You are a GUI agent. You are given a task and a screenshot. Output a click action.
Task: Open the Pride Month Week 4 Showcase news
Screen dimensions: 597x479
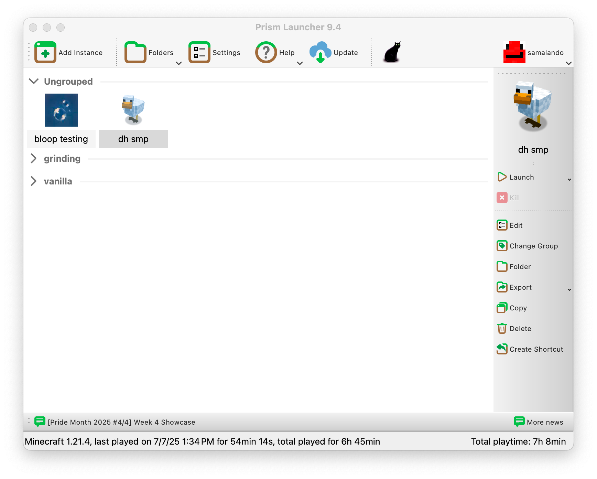tap(121, 422)
